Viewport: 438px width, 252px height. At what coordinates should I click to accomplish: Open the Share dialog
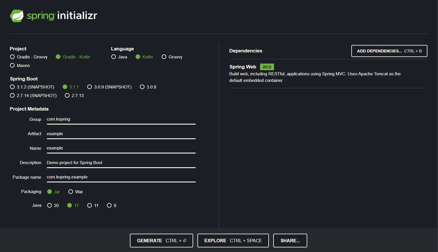(290, 241)
